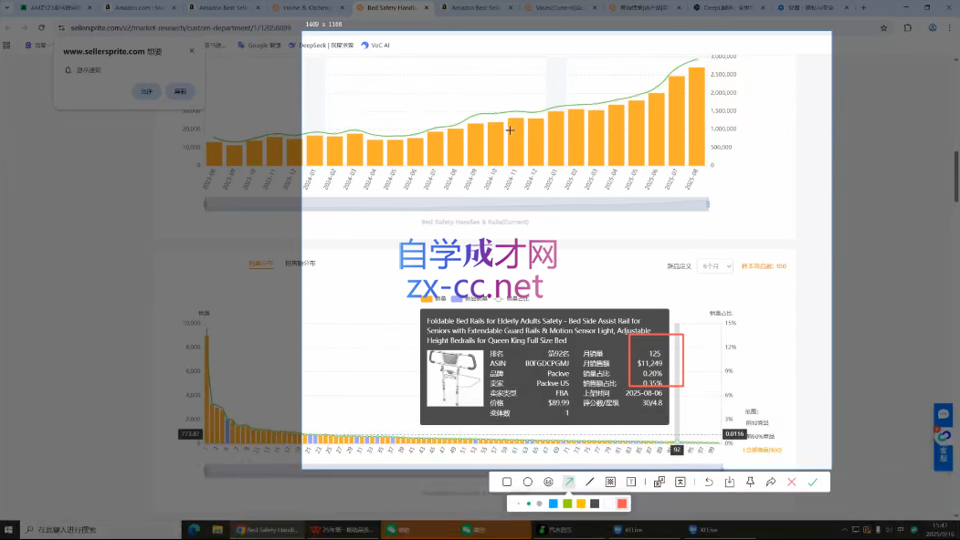Select the ellipse annotation tool
960x540 pixels.
(x=528, y=482)
